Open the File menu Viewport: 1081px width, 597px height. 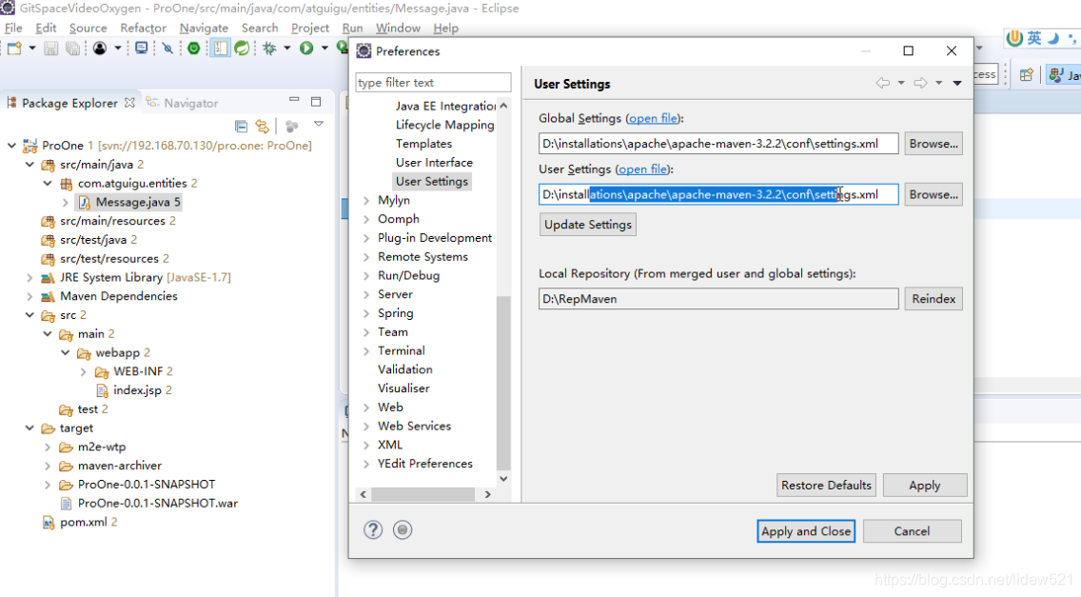tap(13, 29)
